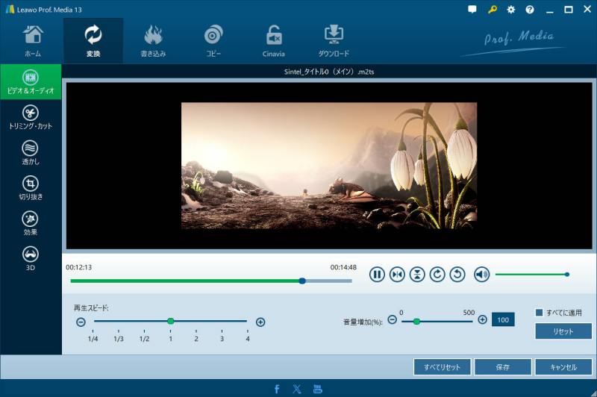Decrease playback speed with minus button
597x397 pixels.
(81, 322)
